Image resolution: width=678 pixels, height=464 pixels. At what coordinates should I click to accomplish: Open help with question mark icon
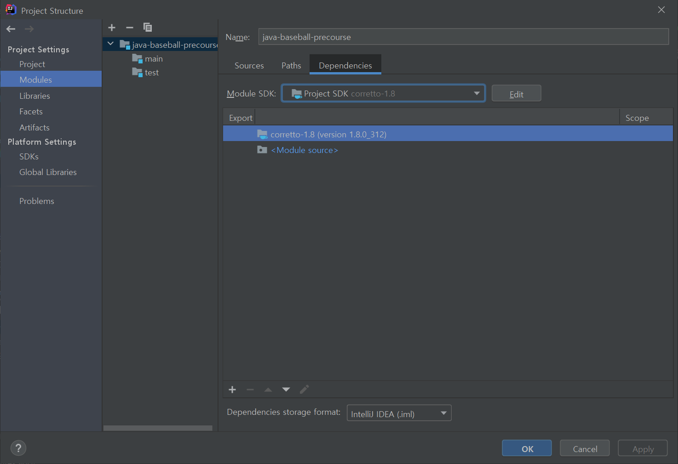[x=18, y=448]
